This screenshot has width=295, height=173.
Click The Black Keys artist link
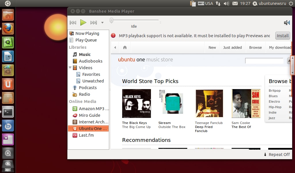coord(134,123)
